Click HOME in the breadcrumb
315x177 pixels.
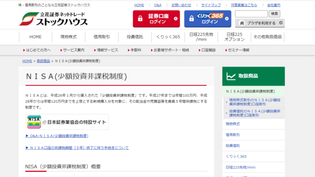(x=27, y=61)
